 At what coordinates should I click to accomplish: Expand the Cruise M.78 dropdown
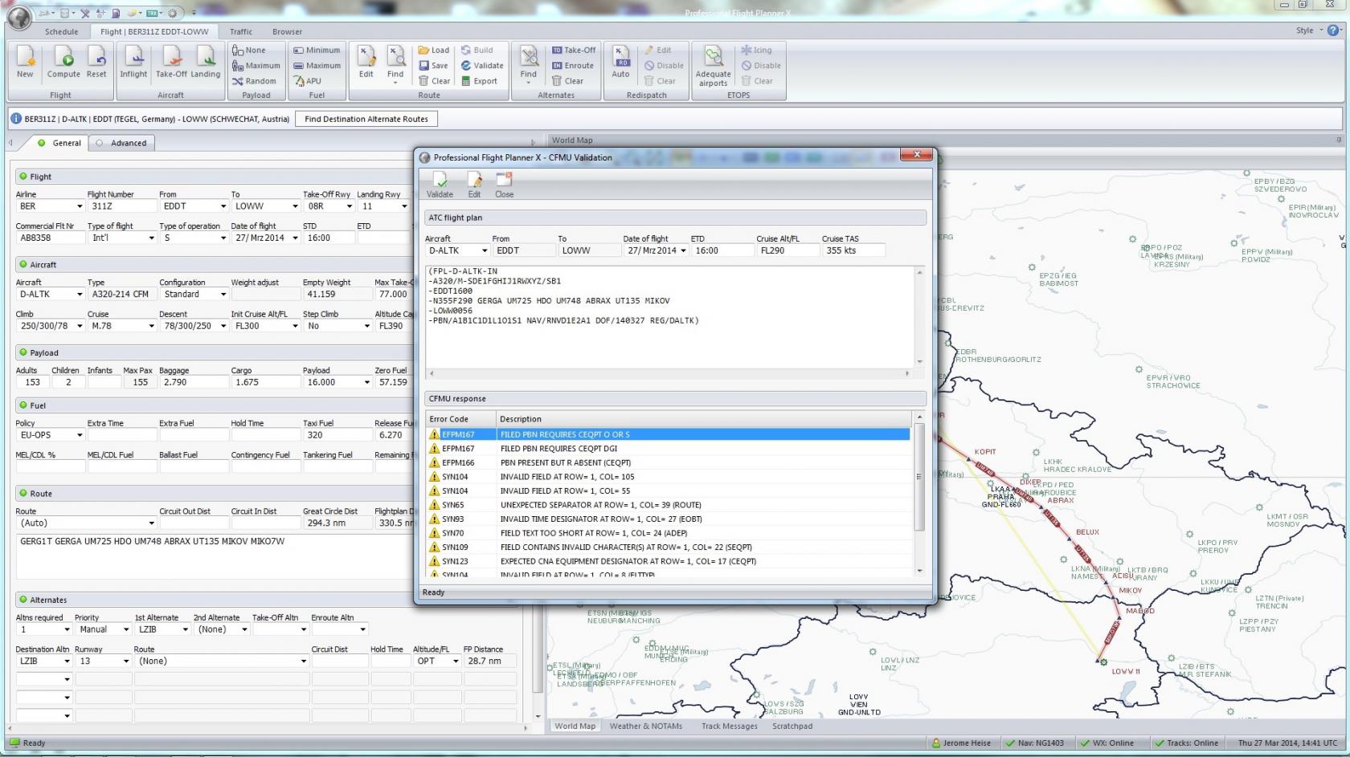(151, 326)
